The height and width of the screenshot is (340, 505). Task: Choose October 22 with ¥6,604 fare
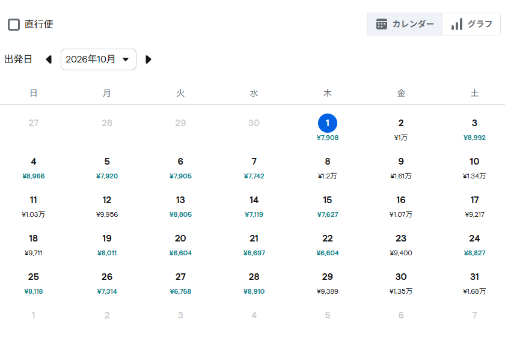(x=328, y=245)
